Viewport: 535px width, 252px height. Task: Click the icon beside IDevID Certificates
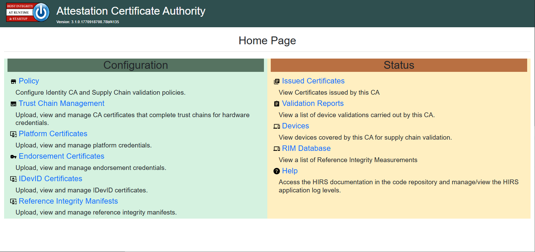pyautogui.click(x=13, y=179)
